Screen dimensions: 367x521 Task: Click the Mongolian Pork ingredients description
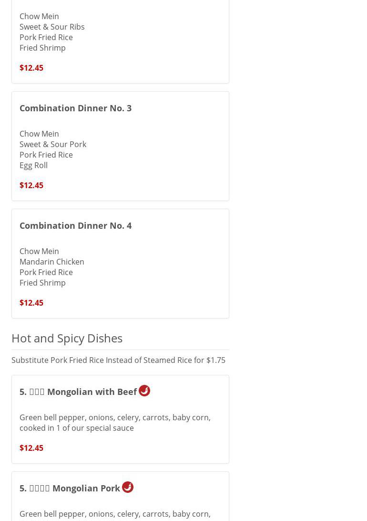tap(114, 514)
